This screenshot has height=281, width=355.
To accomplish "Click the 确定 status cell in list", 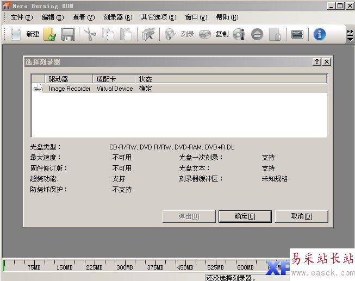I will tap(145, 89).
